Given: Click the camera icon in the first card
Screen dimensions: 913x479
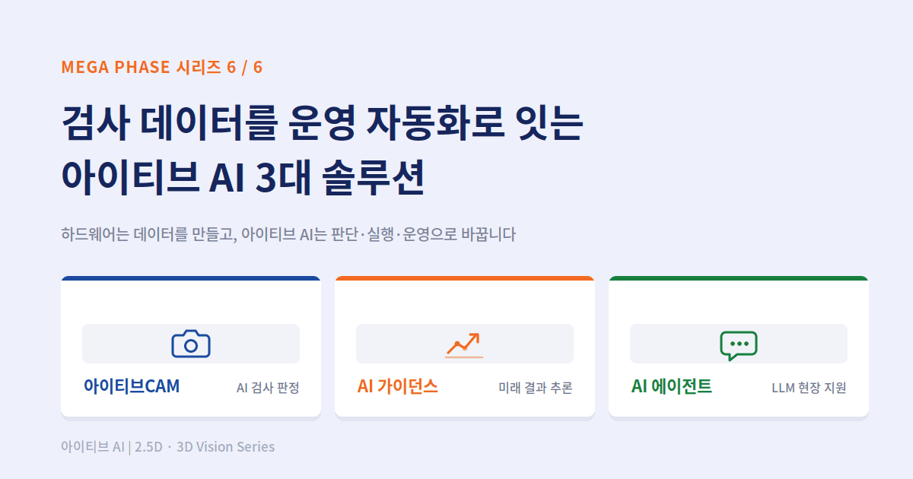Looking at the screenshot, I should [x=191, y=344].
